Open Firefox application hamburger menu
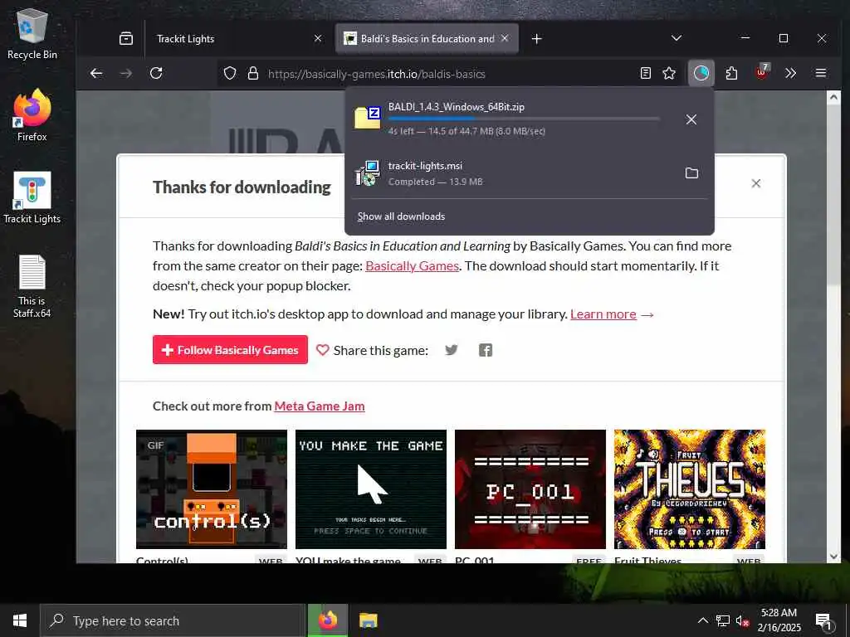Image resolution: width=850 pixels, height=637 pixels. (x=821, y=73)
